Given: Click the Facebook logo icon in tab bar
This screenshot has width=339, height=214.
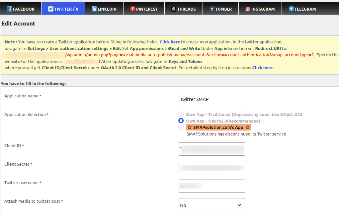Looking at the screenshot, I should [10, 9].
